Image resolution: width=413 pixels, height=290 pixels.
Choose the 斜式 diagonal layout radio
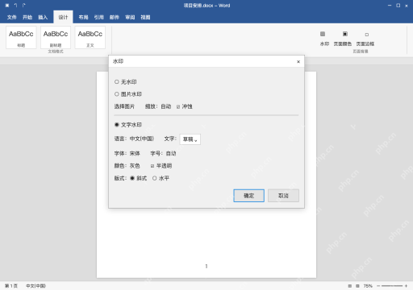(x=132, y=178)
